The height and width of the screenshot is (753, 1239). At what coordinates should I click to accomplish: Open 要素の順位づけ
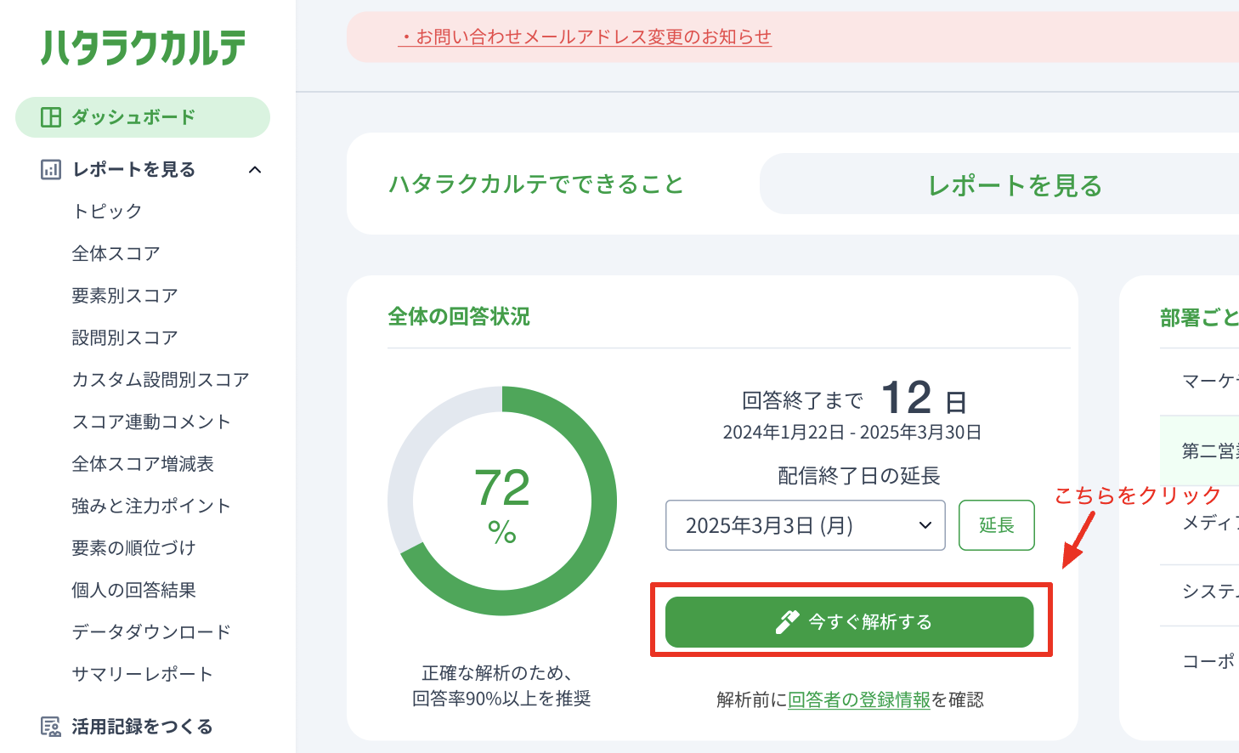pyautogui.click(x=134, y=548)
